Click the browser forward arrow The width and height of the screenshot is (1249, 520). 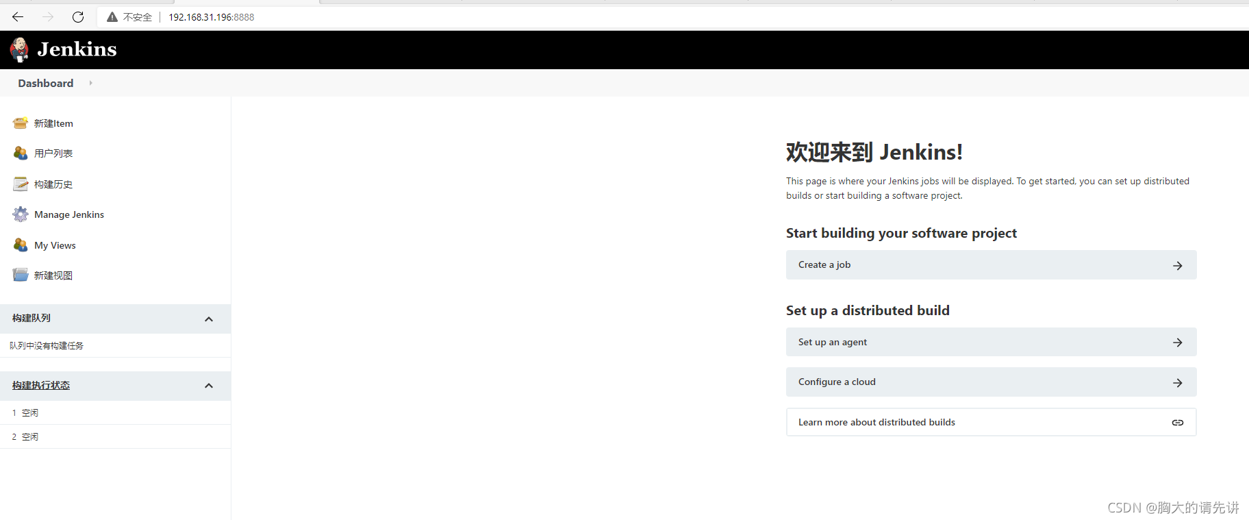(48, 17)
